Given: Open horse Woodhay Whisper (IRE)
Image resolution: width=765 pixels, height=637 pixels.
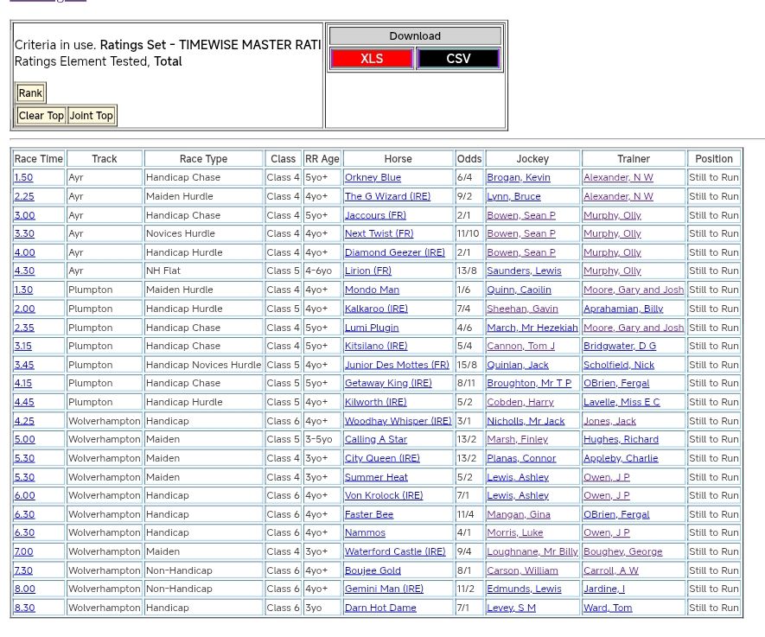Looking at the screenshot, I should 398,422.
